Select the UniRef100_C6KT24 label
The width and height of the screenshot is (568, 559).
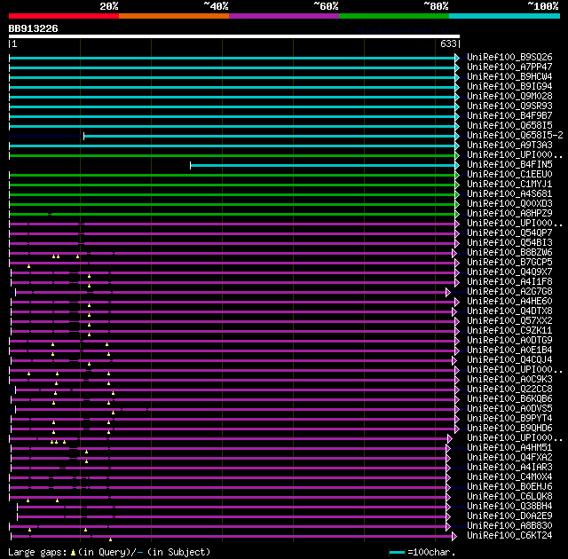point(509,536)
